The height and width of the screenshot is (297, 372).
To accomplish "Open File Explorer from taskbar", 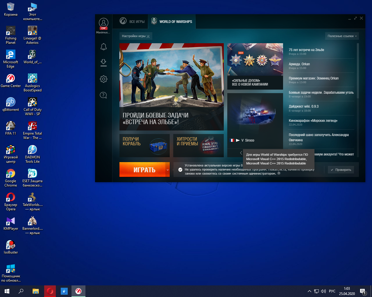I will click(x=35, y=291).
